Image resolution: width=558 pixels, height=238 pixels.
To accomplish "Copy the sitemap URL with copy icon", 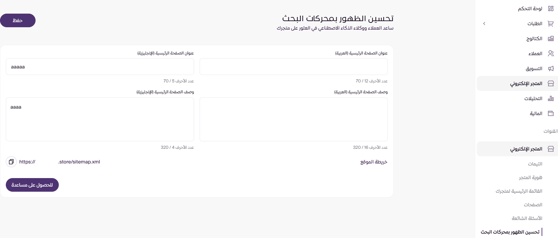I will pos(11,162).
